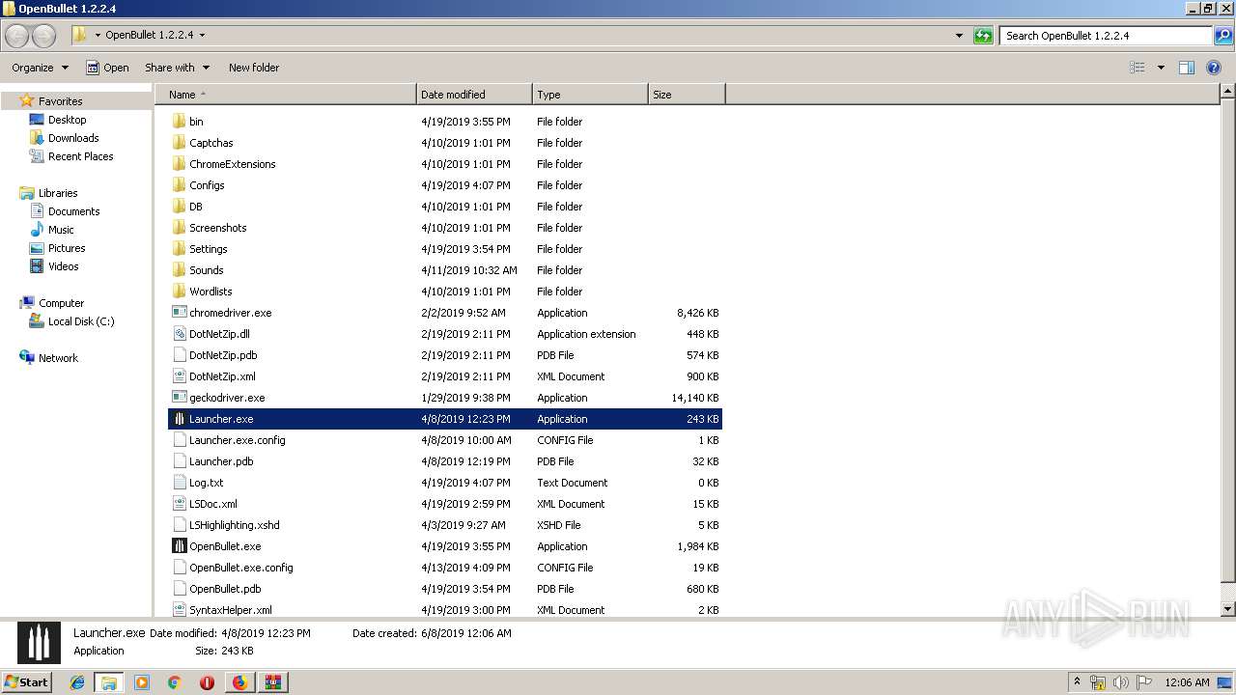Viewport: 1236px width, 695px height.
Task: Open Opera from the taskbar
Action: click(207, 682)
